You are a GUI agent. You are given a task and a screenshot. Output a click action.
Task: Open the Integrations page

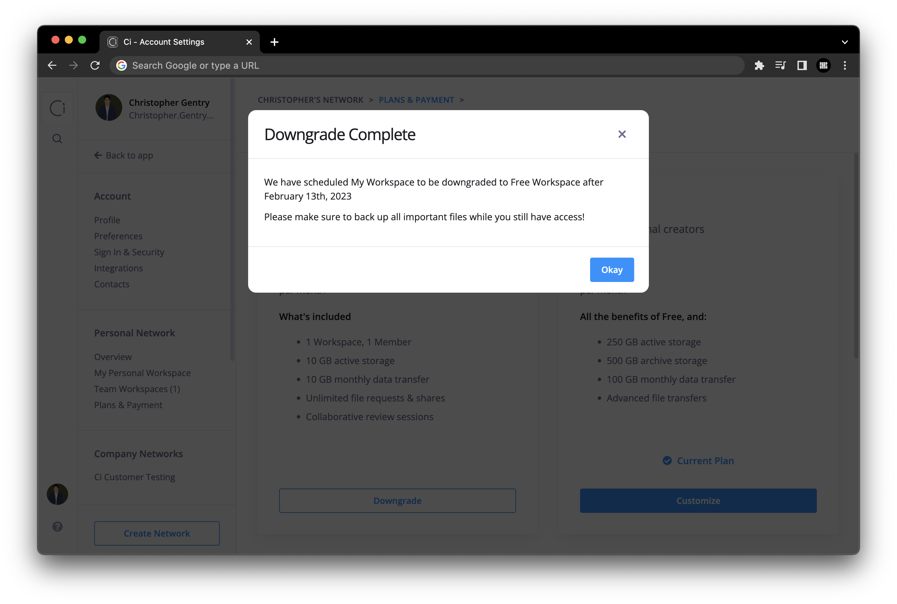(118, 268)
